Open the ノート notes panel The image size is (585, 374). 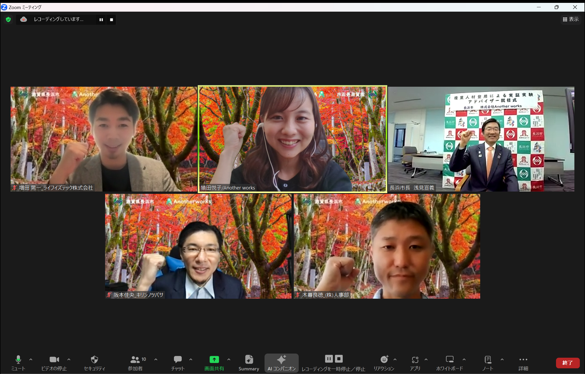[488, 363]
